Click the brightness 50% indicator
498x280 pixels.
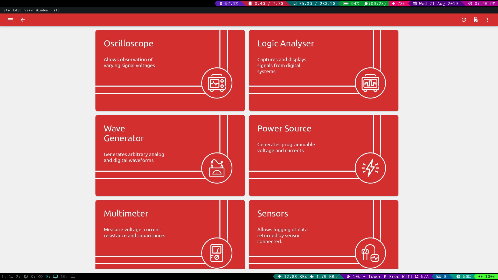(464, 277)
